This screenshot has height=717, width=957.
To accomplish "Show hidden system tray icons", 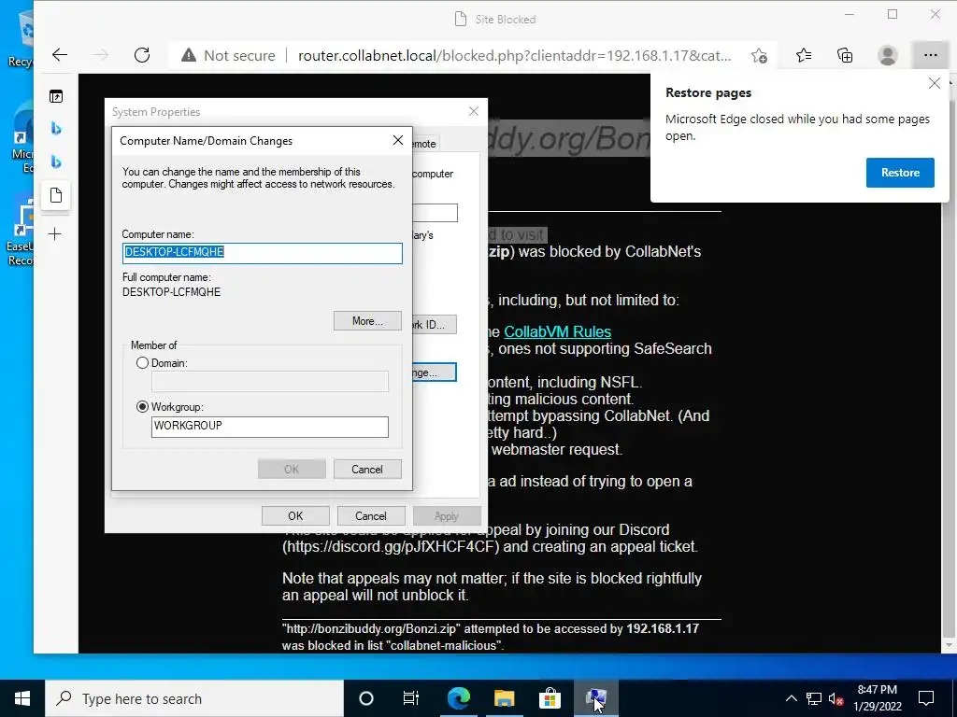I will coord(791,698).
